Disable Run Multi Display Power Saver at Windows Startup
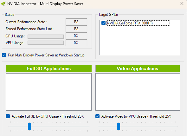This screenshot has width=187, height=136. (x=4, y=55)
